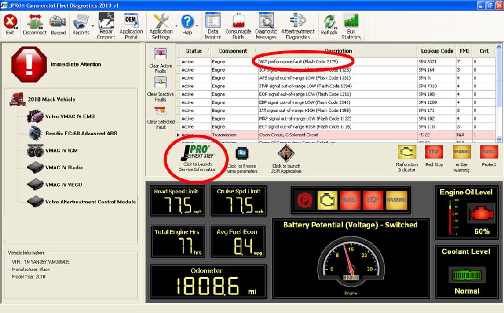Image resolution: width=504 pixels, height=313 pixels.
Task: Open the dropdown arrow next to Reports
Action: coord(93,26)
